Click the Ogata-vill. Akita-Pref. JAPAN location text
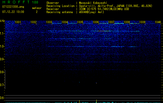 click(116, 6)
